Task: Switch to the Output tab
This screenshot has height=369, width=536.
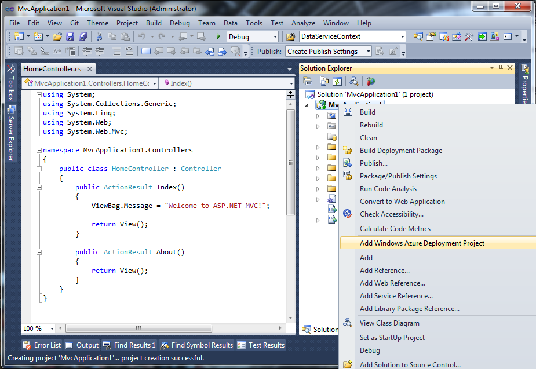Action: pyautogui.click(x=82, y=345)
